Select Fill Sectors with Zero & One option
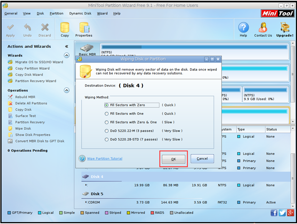The width and height of the screenshot is (297, 224). [x=107, y=122]
